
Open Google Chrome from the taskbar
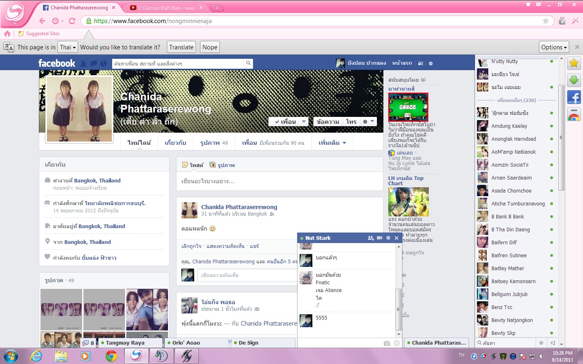click(111, 356)
